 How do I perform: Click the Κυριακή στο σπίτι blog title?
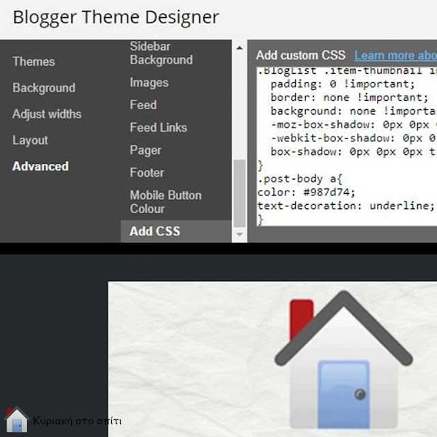coord(77,421)
